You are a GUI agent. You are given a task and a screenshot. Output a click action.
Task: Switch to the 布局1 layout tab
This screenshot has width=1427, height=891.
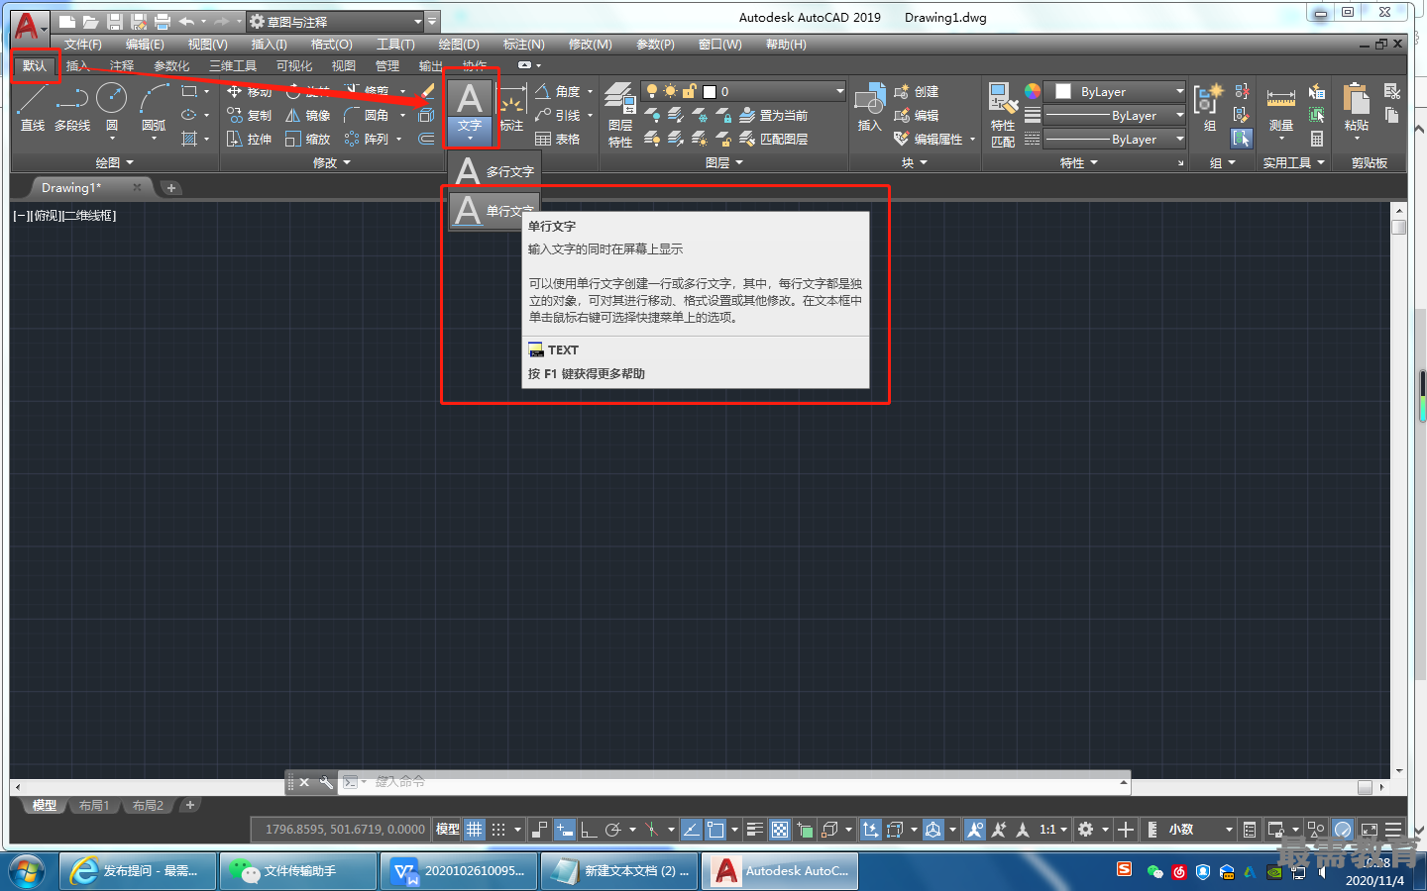94,806
